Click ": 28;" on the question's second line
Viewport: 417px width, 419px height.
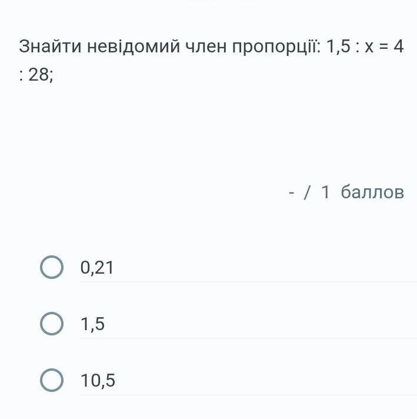click(36, 75)
